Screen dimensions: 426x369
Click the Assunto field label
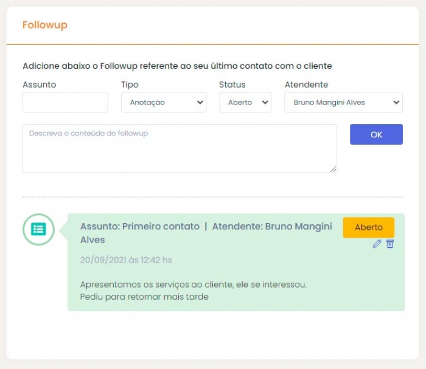point(39,84)
